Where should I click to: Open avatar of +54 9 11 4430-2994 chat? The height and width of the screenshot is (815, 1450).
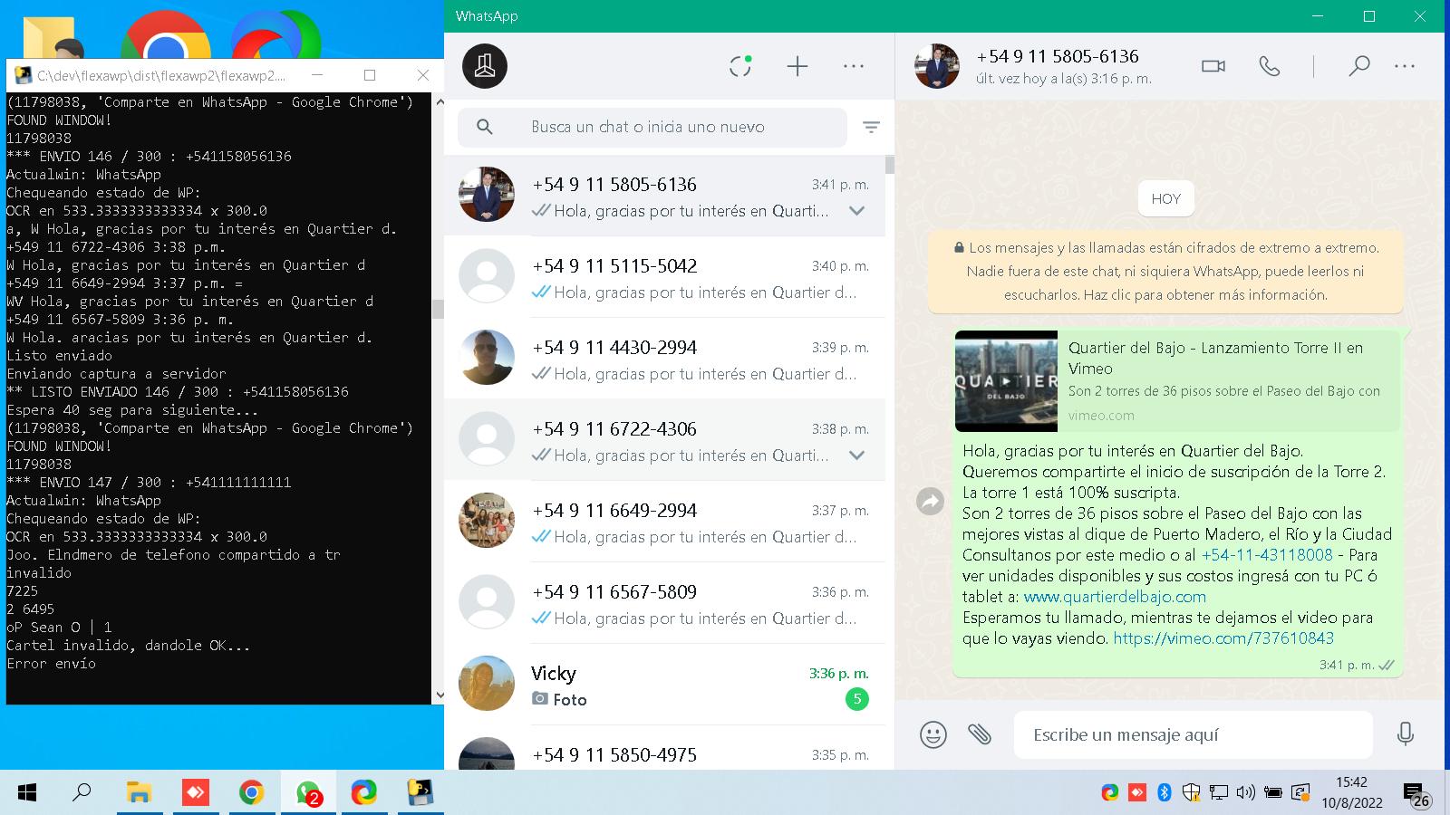click(x=487, y=358)
